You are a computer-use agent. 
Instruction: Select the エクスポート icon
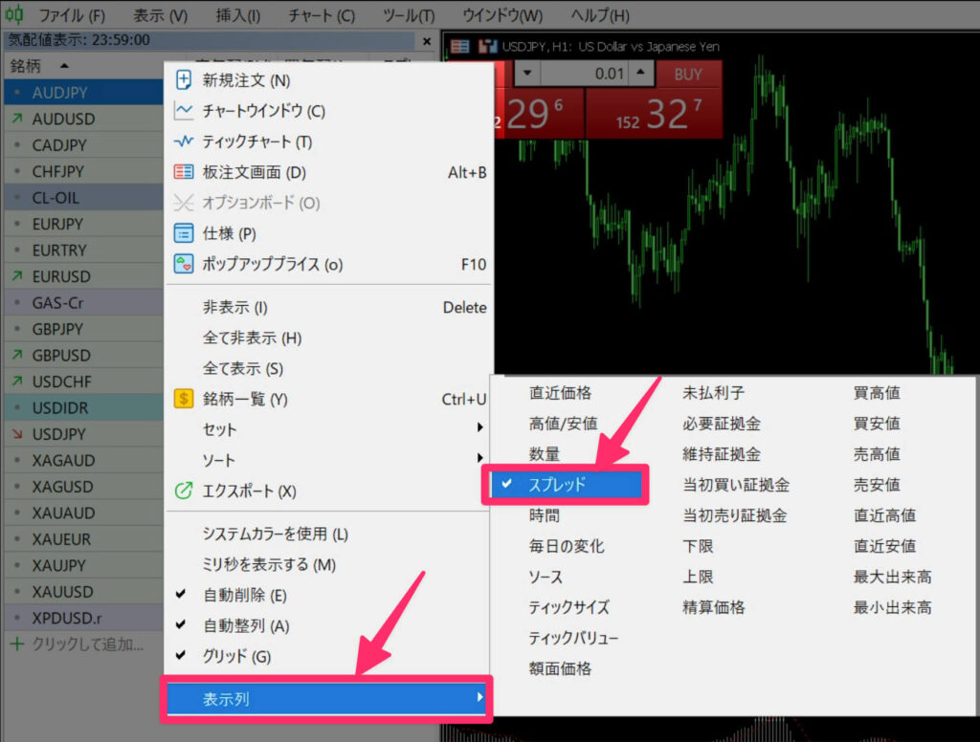coord(183,491)
